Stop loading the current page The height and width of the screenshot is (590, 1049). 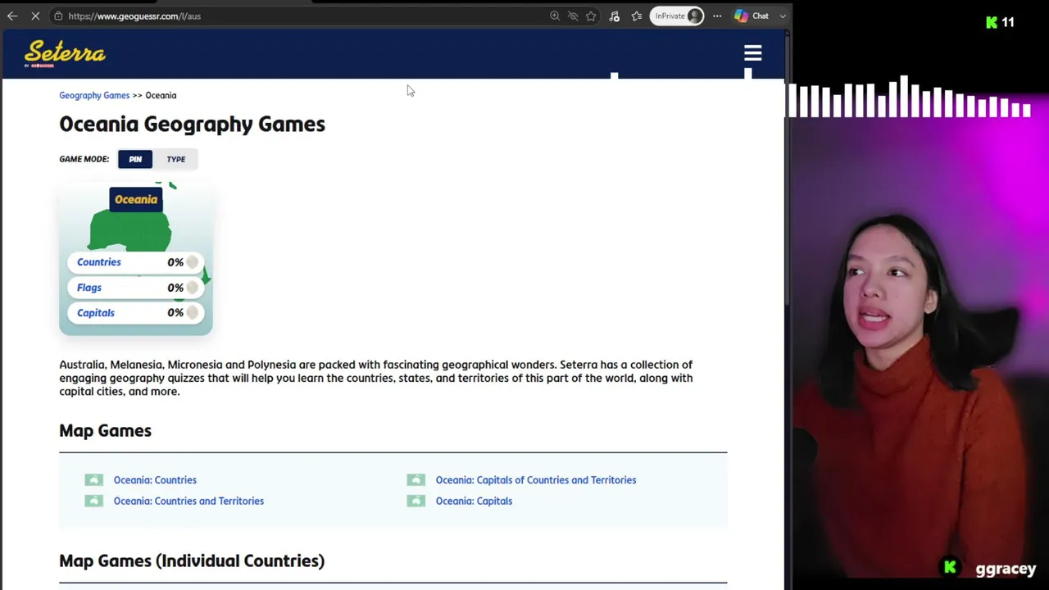tap(35, 16)
